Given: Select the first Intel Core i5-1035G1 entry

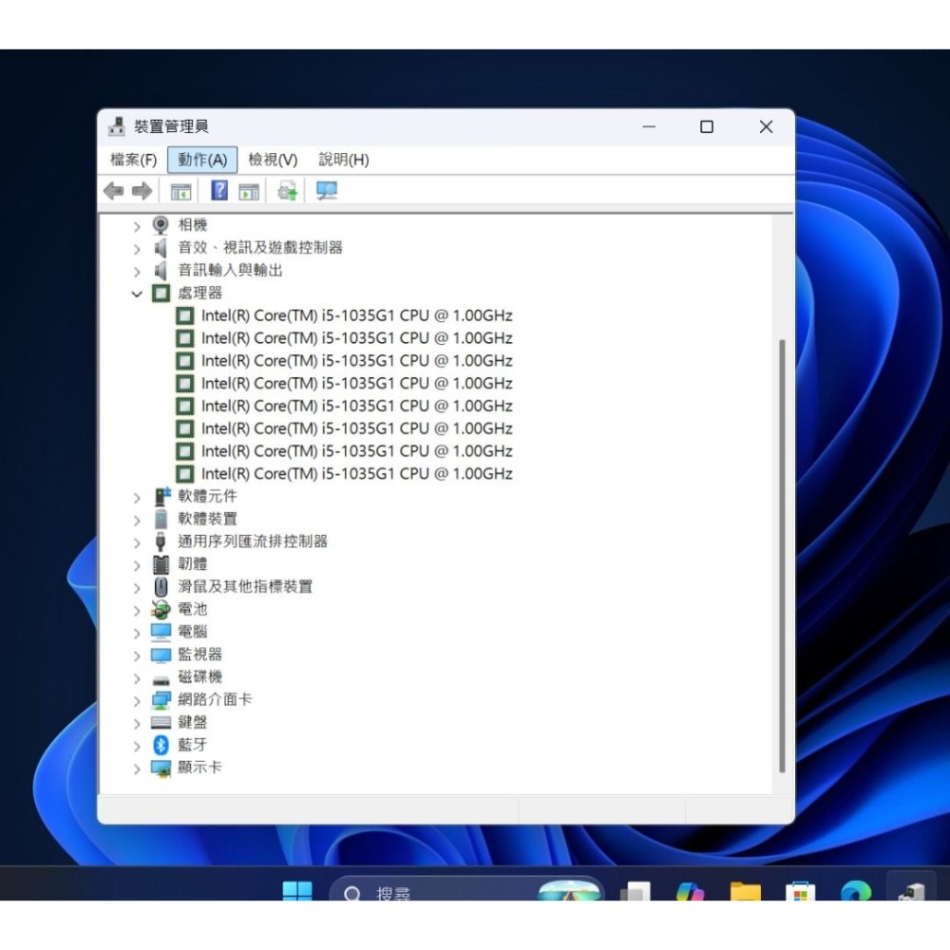Looking at the screenshot, I should point(357,315).
